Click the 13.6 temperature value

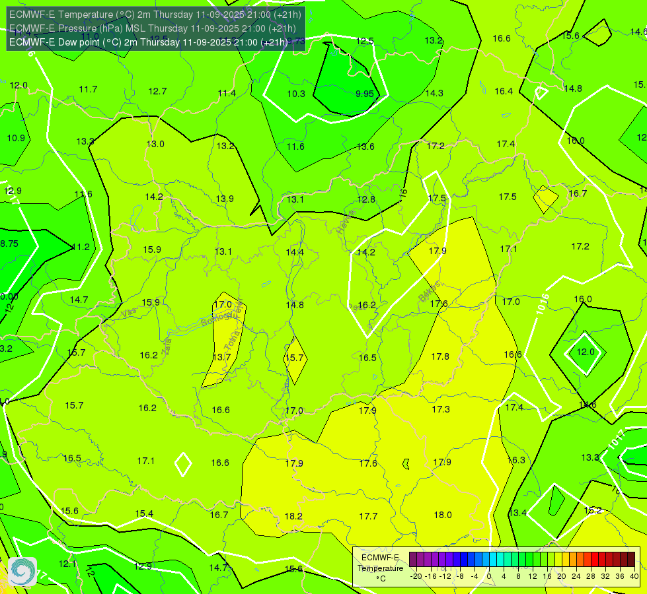(365, 147)
